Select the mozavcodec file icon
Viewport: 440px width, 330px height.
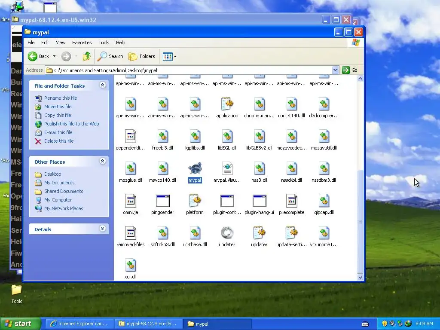(292, 136)
